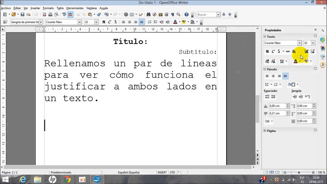Open Gallery icon in standard toolbar
This screenshot has height=184, width=327.
[161, 15]
